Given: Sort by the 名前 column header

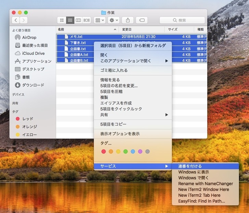Looking at the screenshot, I should (87, 30).
